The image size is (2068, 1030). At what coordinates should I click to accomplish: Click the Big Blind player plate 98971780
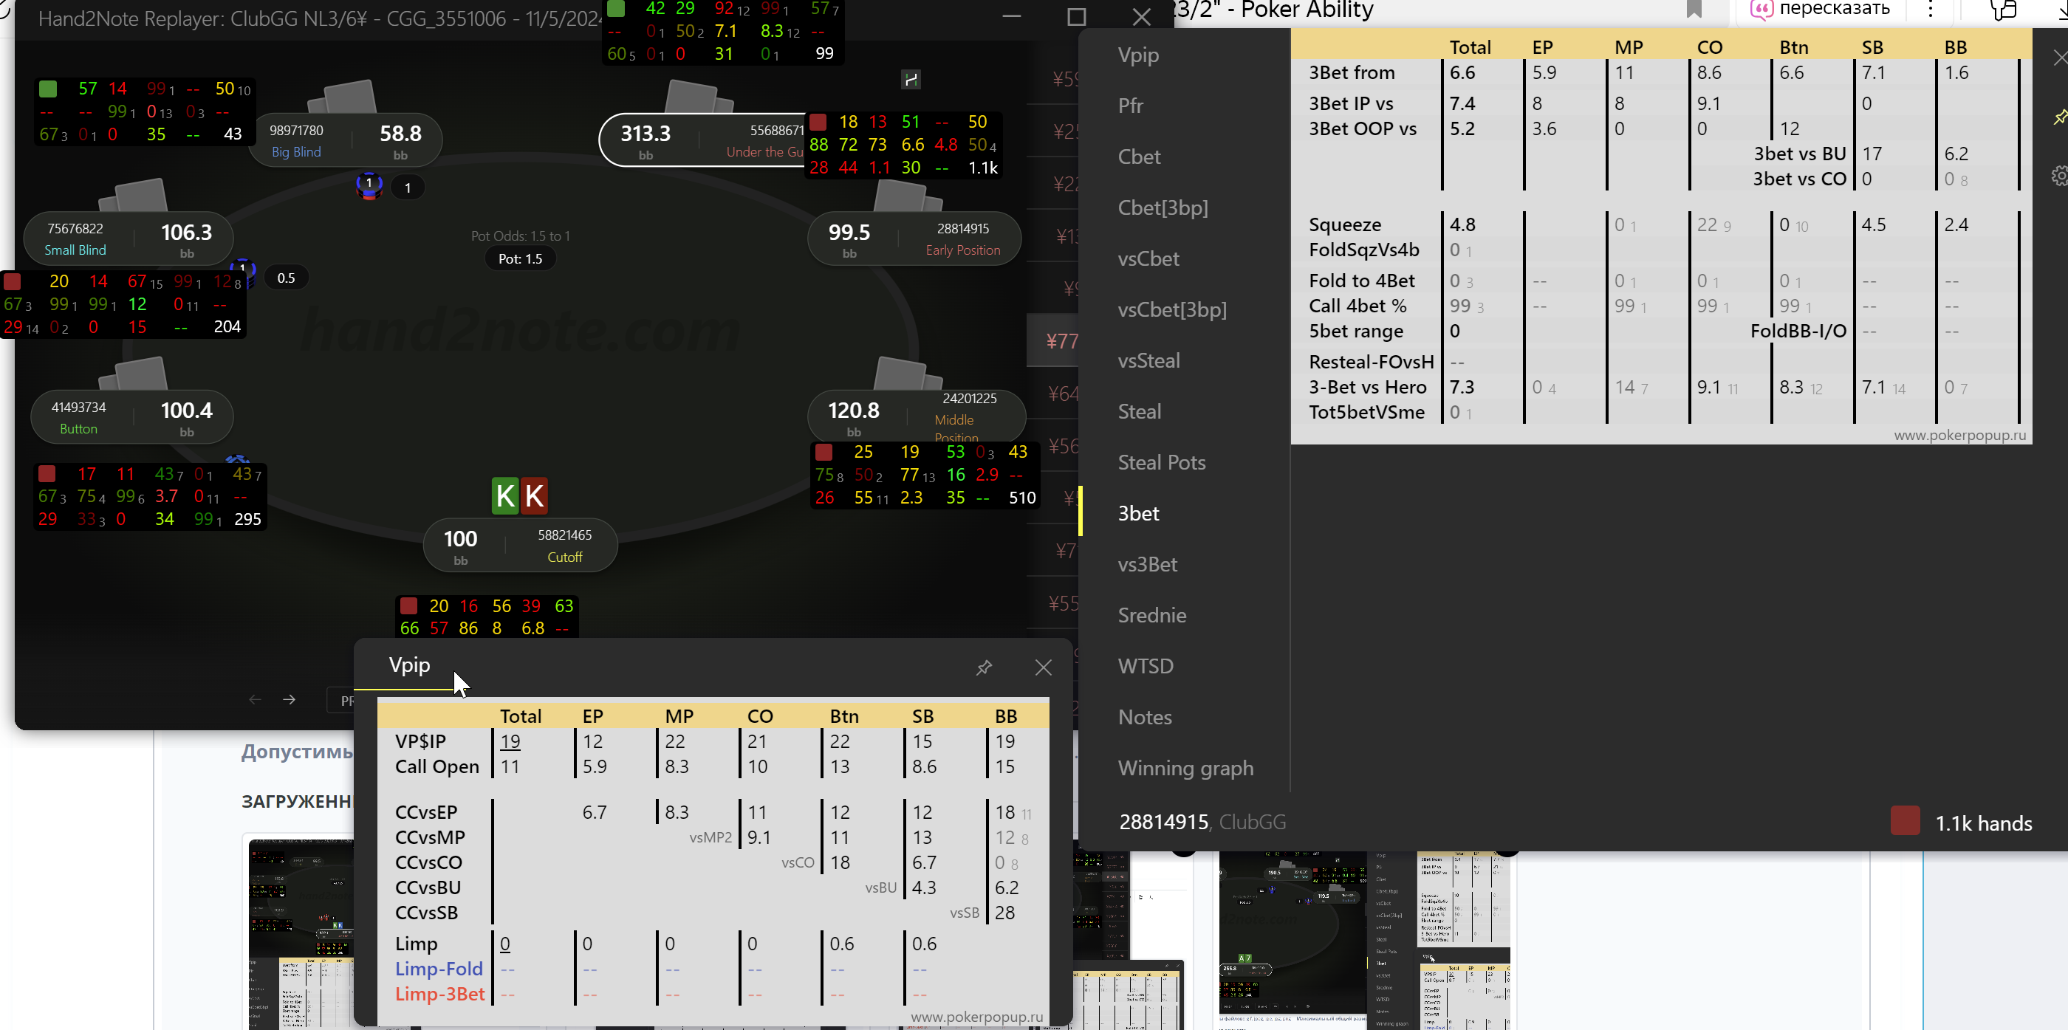click(x=346, y=140)
